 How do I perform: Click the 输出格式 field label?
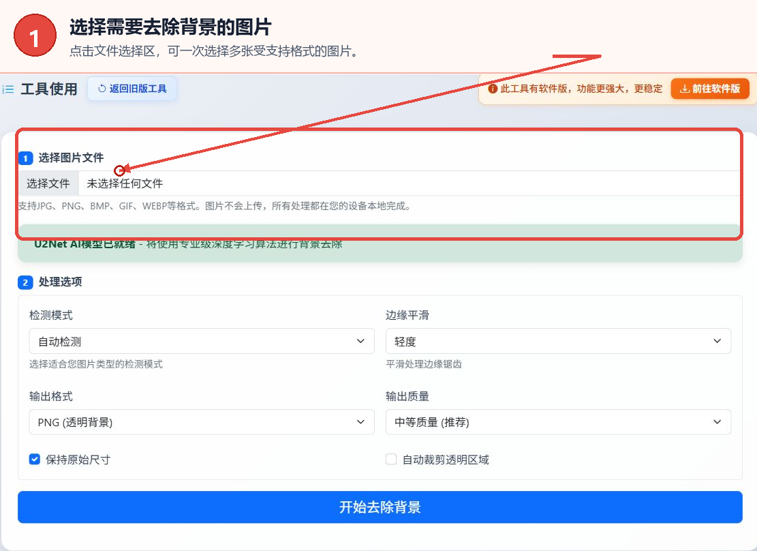pos(50,396)
